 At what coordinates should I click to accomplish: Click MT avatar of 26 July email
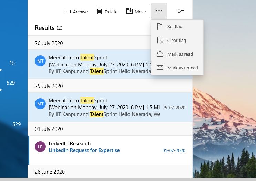tap(40, 61)
